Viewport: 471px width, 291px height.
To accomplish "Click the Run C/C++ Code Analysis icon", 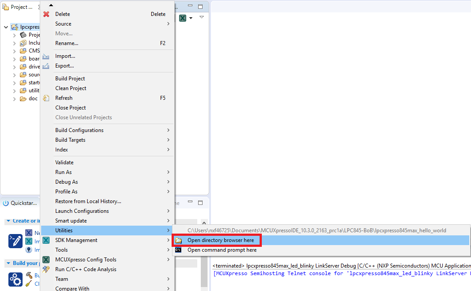I will [46, 269].
